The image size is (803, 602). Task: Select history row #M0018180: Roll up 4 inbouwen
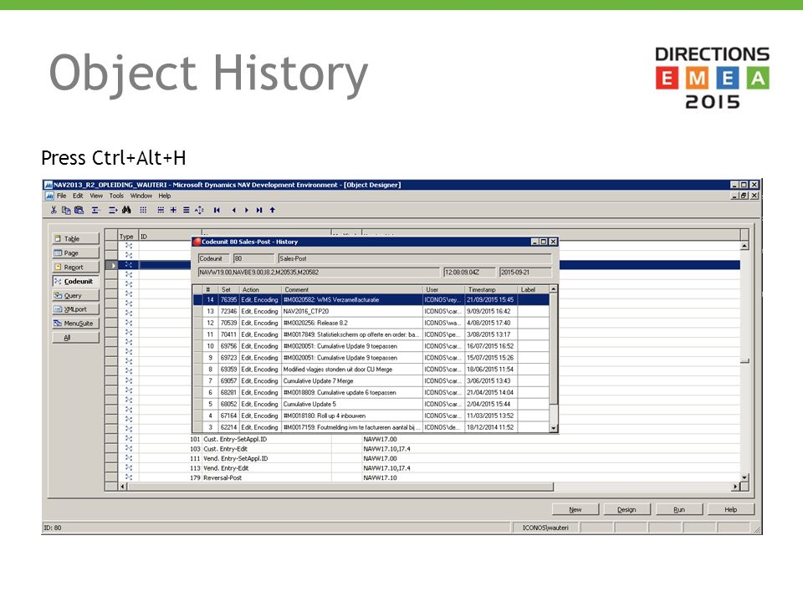(371, 416)
